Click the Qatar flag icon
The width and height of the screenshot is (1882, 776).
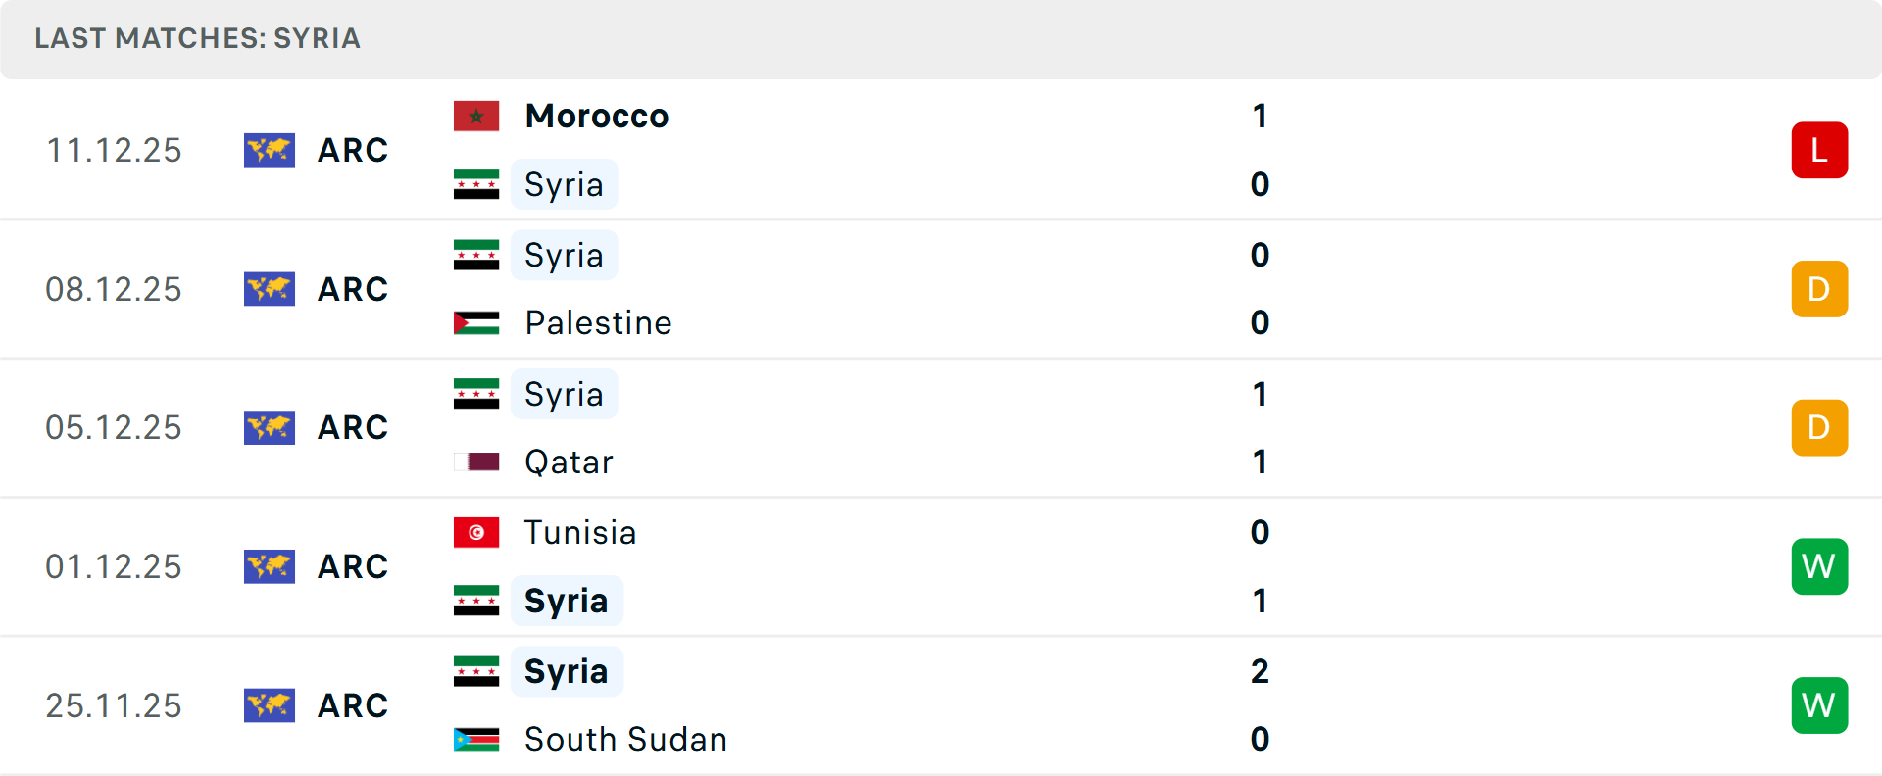point(476,461)
